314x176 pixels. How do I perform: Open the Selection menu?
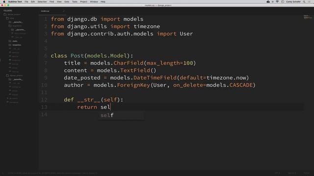point(42,1)
